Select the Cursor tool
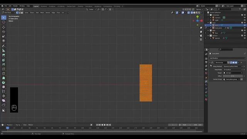Viewport: 247px width, 139px height. pos(3,22)
